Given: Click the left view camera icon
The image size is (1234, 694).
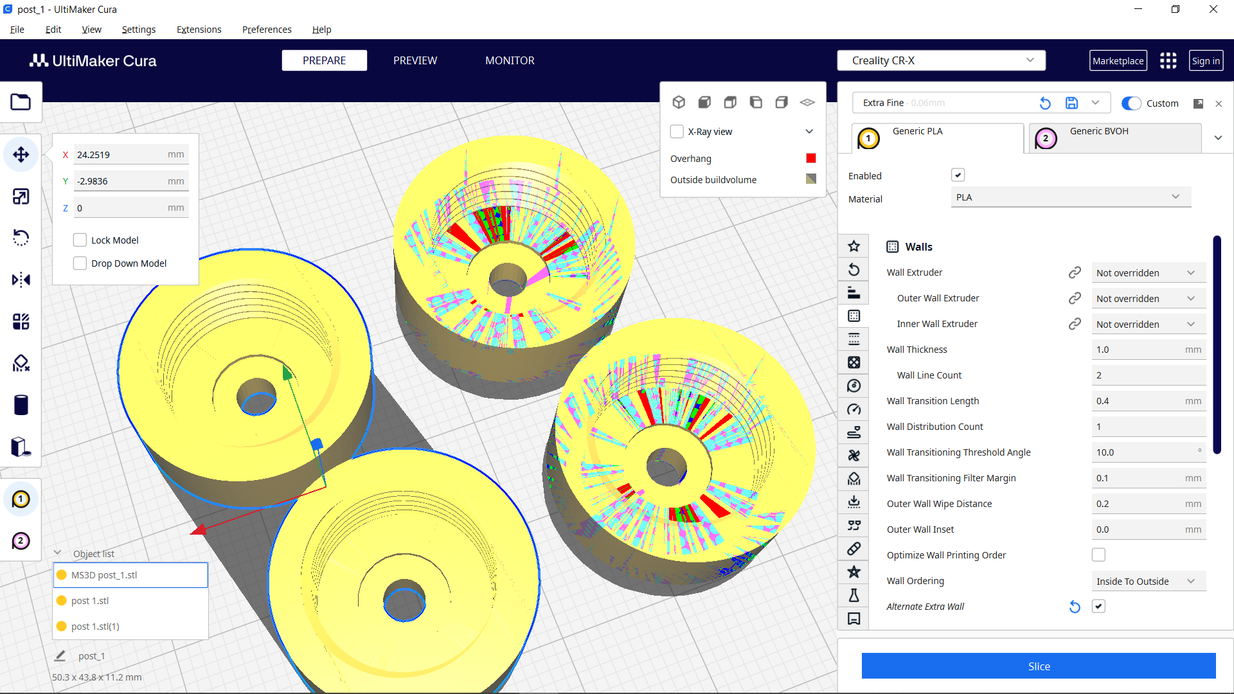Looking at the screenshot, I should point(756,102).
